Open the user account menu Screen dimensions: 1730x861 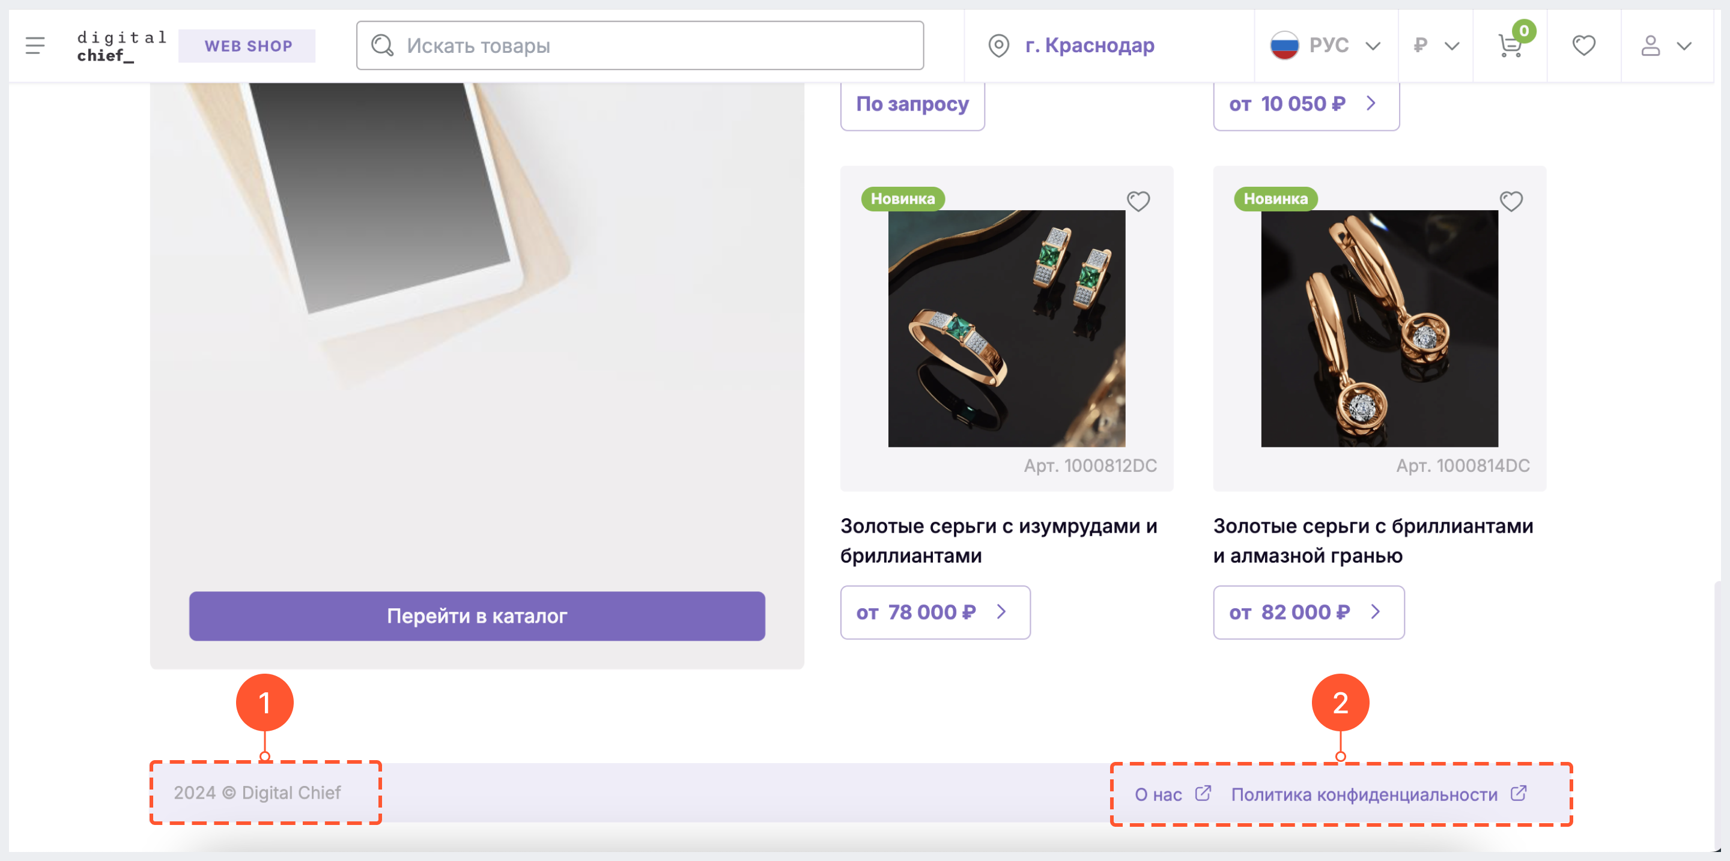pos(1665,45)
